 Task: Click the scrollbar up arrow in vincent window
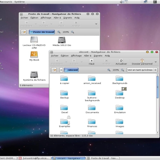(x=158, y=75)
